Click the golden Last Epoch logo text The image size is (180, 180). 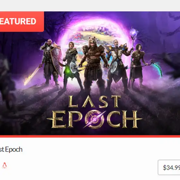click(x=94, y=112)
